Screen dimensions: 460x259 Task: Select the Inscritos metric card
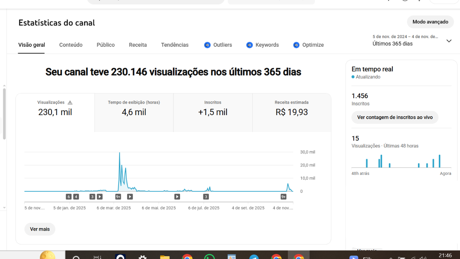click(213, 113)
